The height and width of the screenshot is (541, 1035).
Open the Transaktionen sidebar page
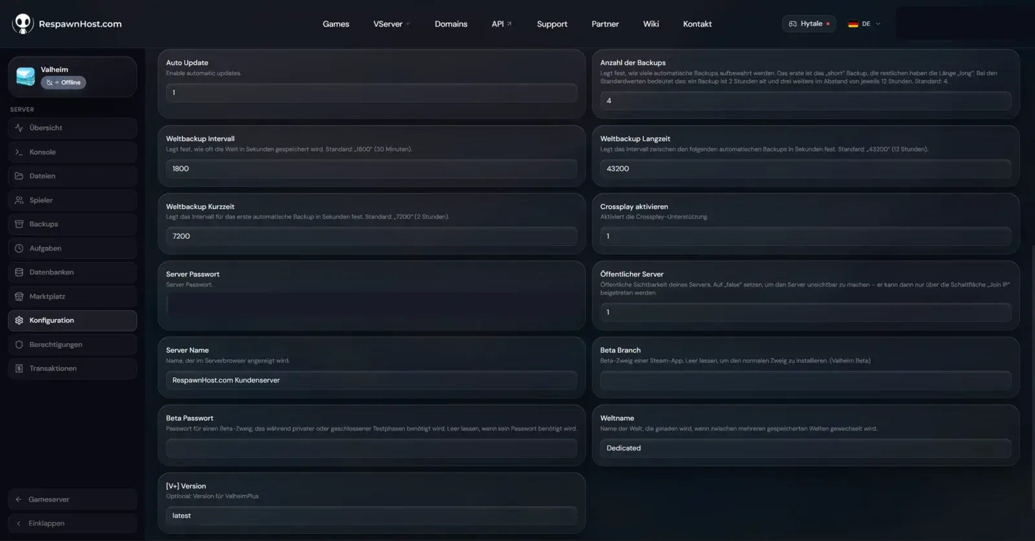(72, 368)
